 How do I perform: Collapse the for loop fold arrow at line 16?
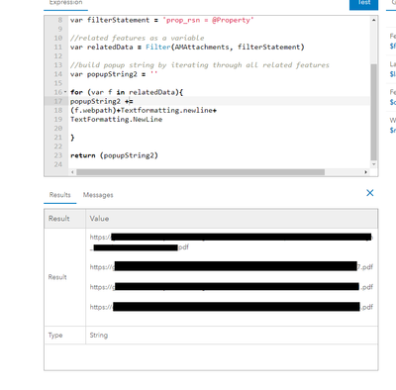[65, 92]
